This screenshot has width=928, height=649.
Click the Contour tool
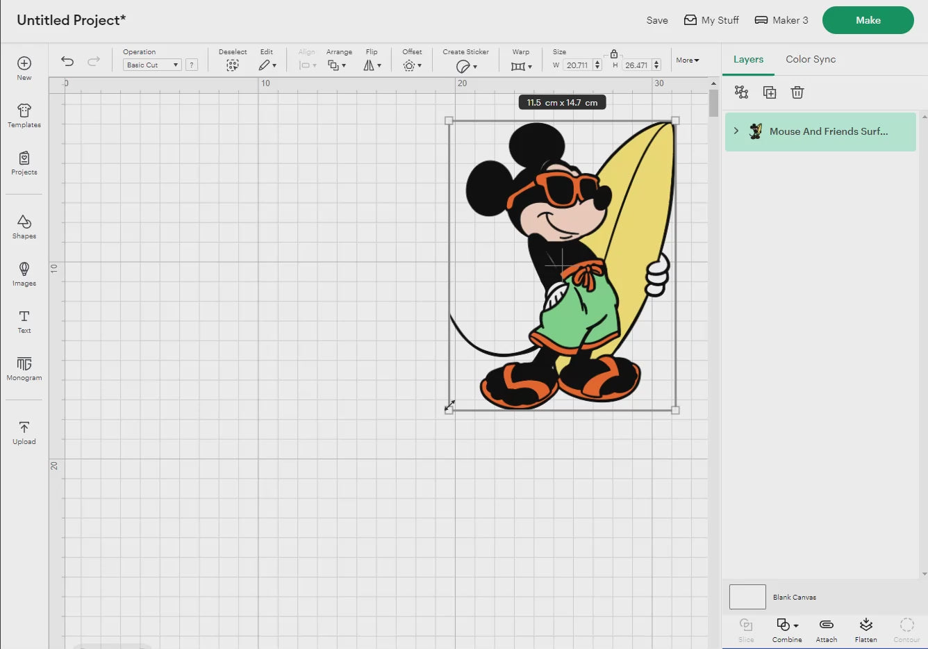(x=906, y=630)
